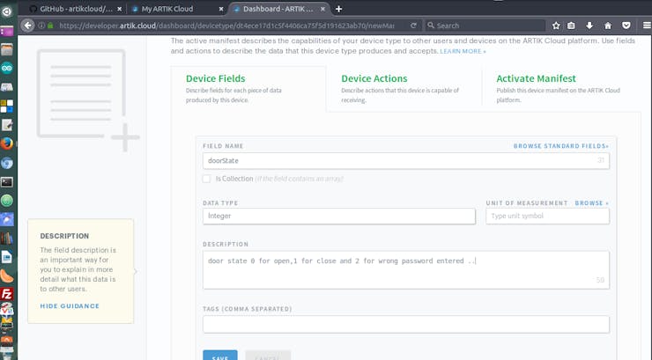This screenshot has height=360, width=652.
Task: Open Chromium browser from the dock
Action: 7,163
